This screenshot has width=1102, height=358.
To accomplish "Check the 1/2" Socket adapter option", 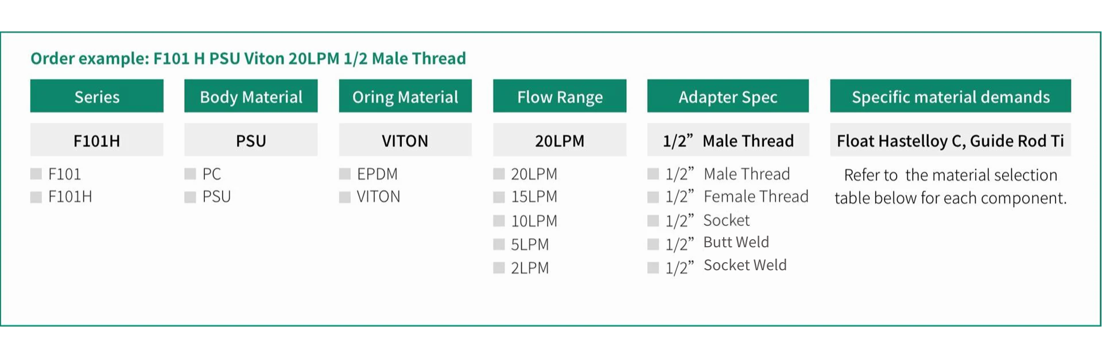I will click(653, 221).
